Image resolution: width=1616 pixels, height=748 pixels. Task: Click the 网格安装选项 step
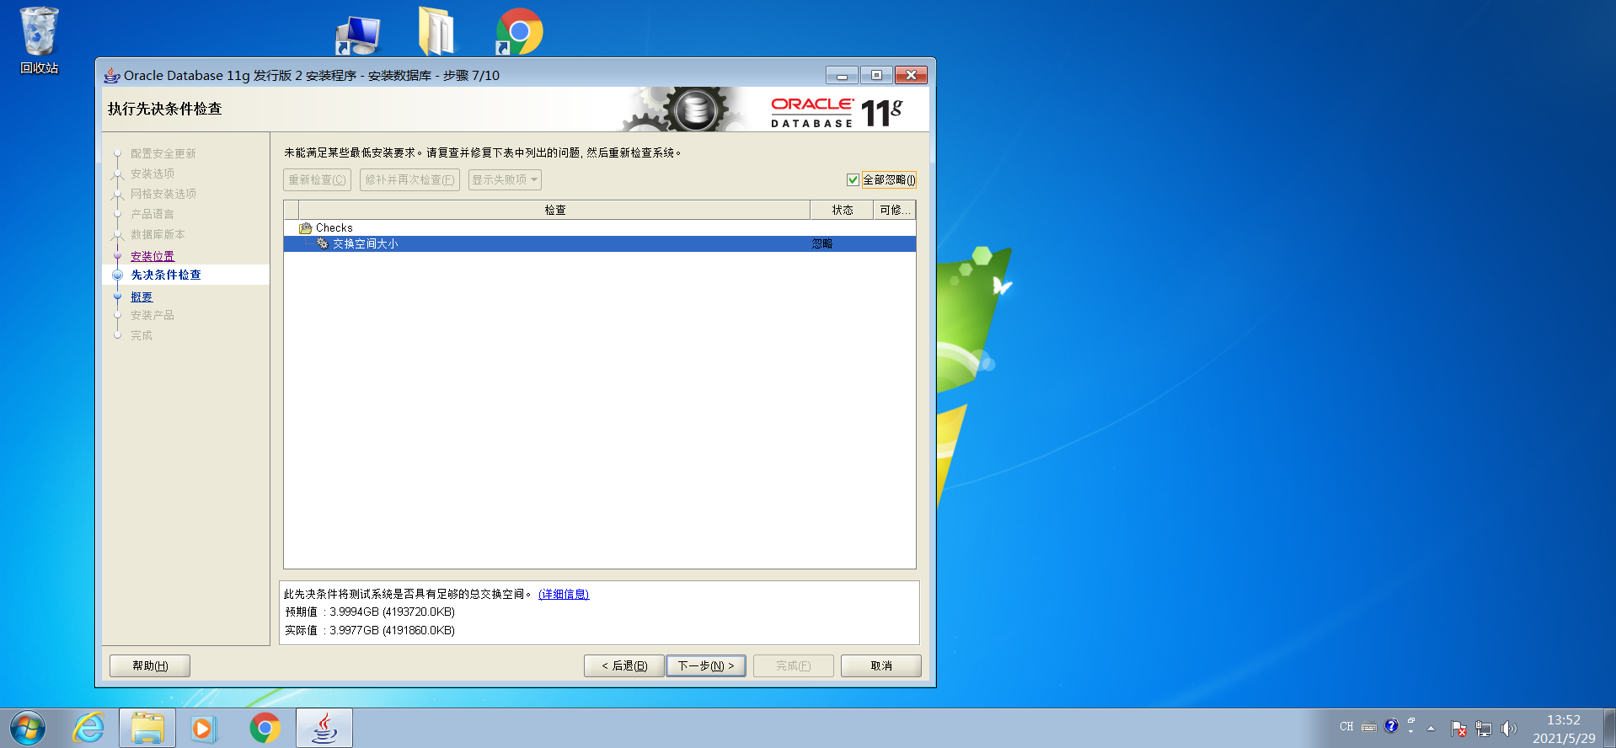(x=163, y=194)
